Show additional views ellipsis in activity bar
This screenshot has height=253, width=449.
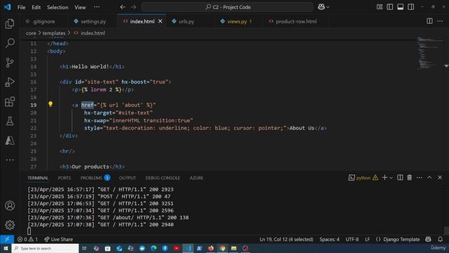[x=10, y=160]
